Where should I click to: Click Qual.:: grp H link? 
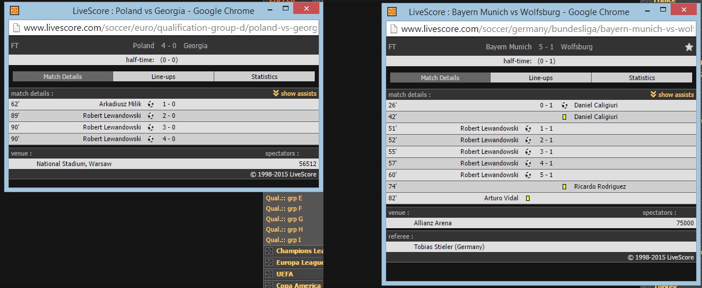pyautogui.click(x=285, y=229)
